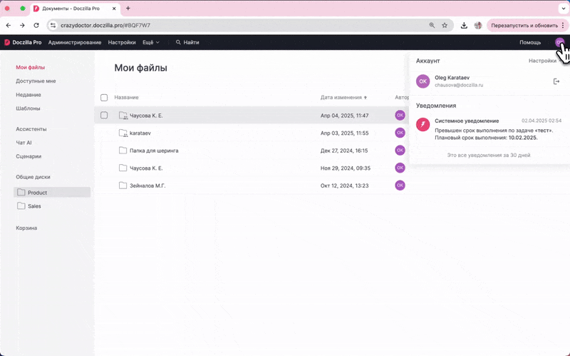The height and width of the screenshot is (356, 570).
Task: Open a new browser tab with plus
Action: [128, 8]
